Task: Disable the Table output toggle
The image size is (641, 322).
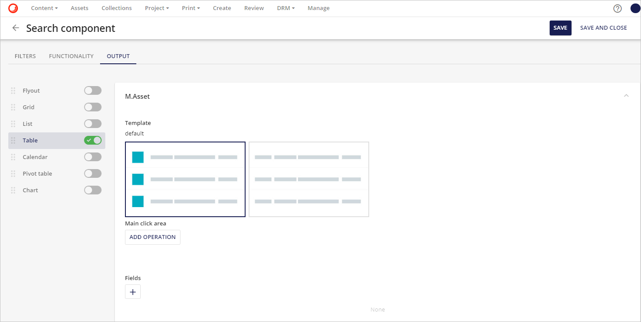Action: pyautogui.click(x=93, y=141)
